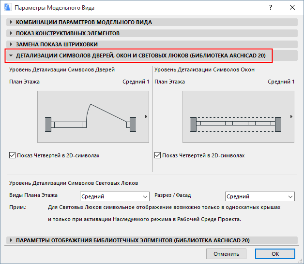Click the door 'Средний 1' detail value
This screenshot has width=304, height=264.
pos(136,82)
